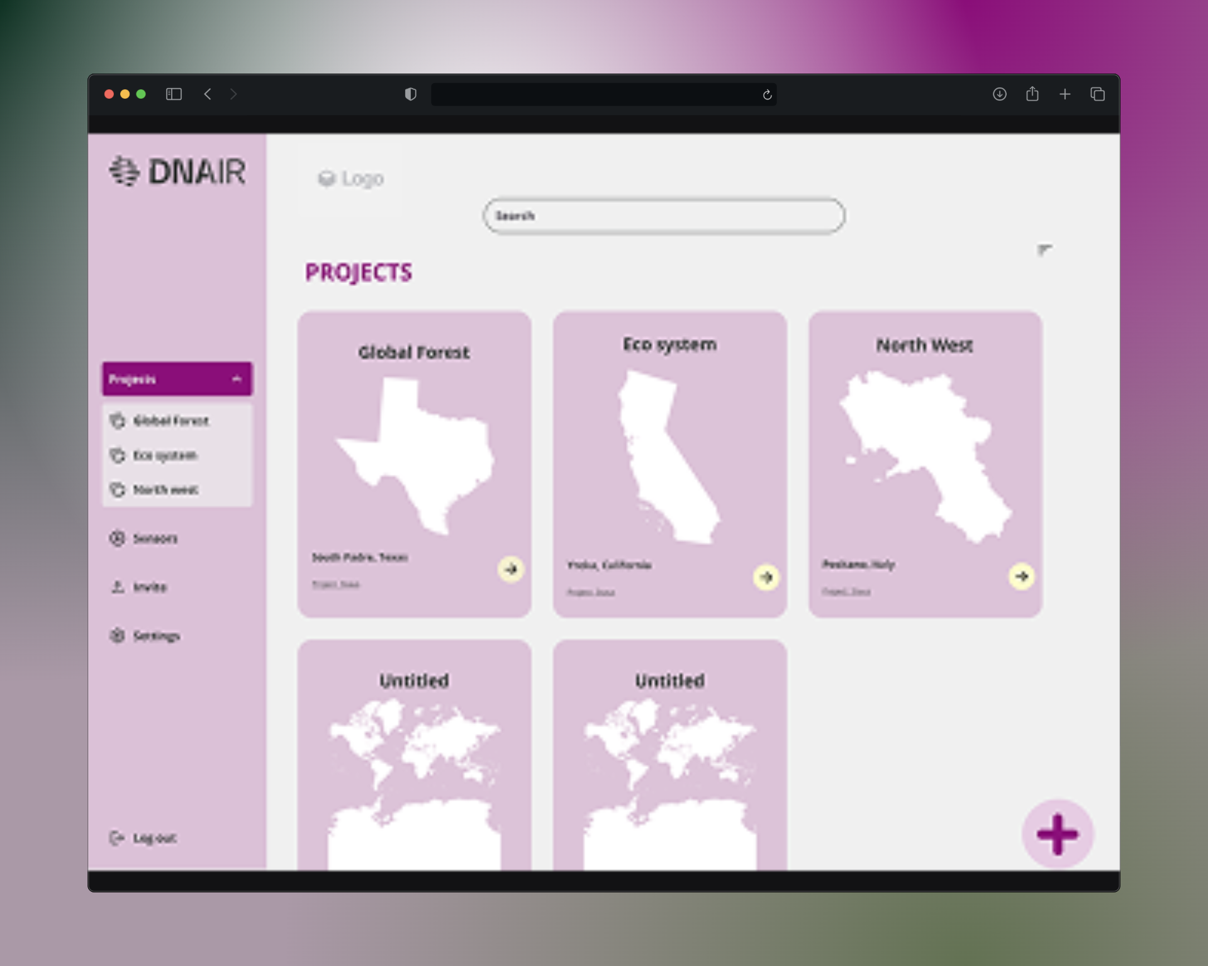Click the purple plus add-project button

pyautogui.click(x=1058, y=834)
